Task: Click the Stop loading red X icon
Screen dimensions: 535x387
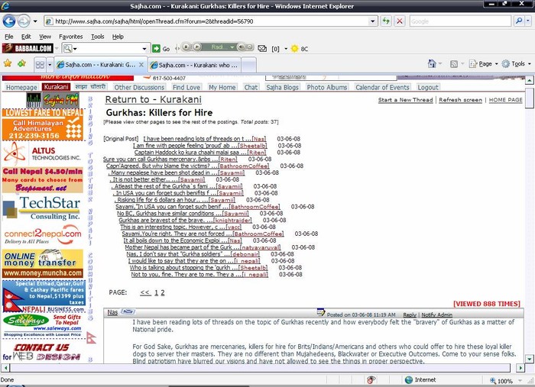Action: (x=400, y=21)
